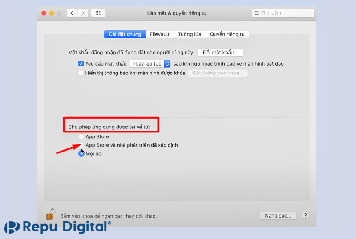Click the padlock icon to lock settings

(50, 214)
